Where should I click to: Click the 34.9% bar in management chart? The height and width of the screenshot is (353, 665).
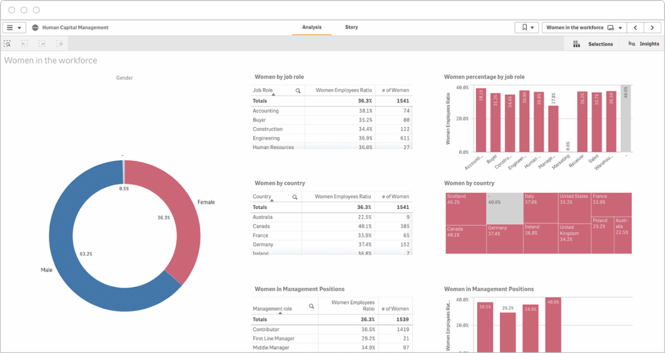530,328
